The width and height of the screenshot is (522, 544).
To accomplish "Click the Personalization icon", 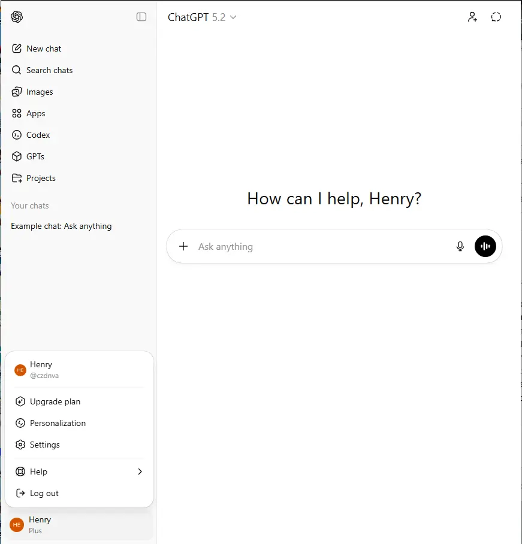I will pos(20,423).
